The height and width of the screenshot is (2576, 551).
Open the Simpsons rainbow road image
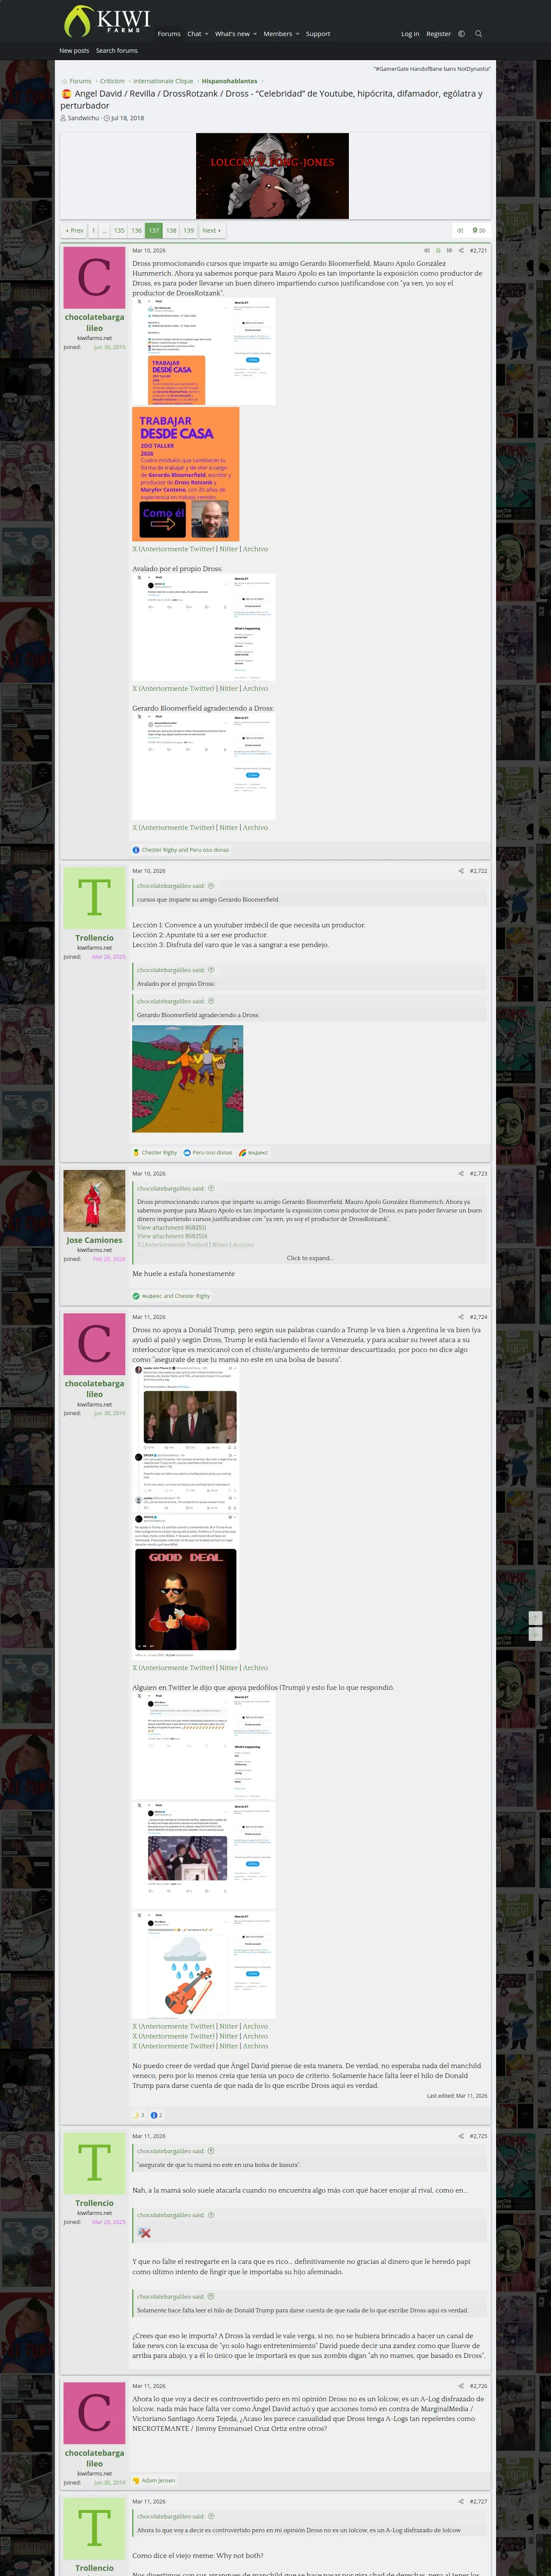pos(187,1079)
